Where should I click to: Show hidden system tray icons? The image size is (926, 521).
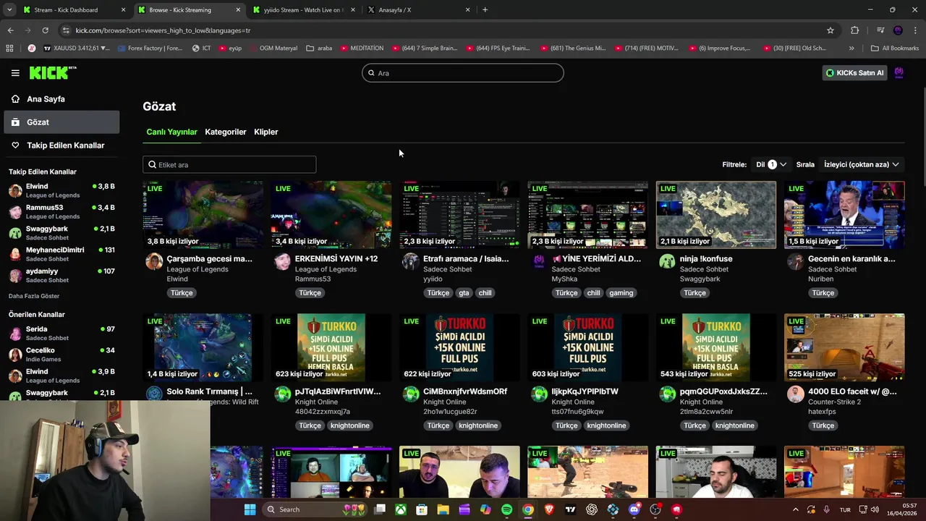[797, 509]
